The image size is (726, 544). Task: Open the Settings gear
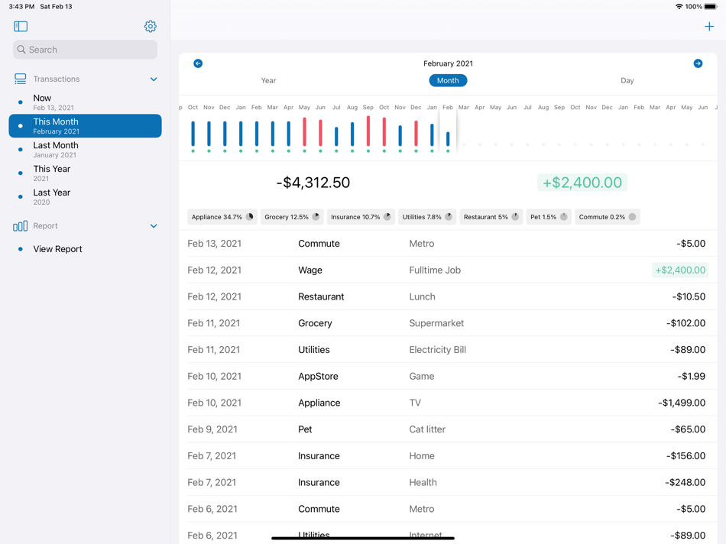[150, 26]
